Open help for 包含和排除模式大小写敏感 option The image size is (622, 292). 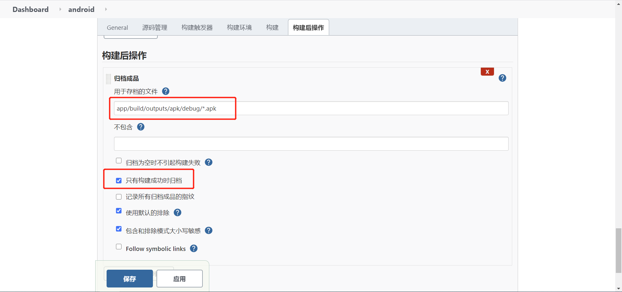[209, 231]
